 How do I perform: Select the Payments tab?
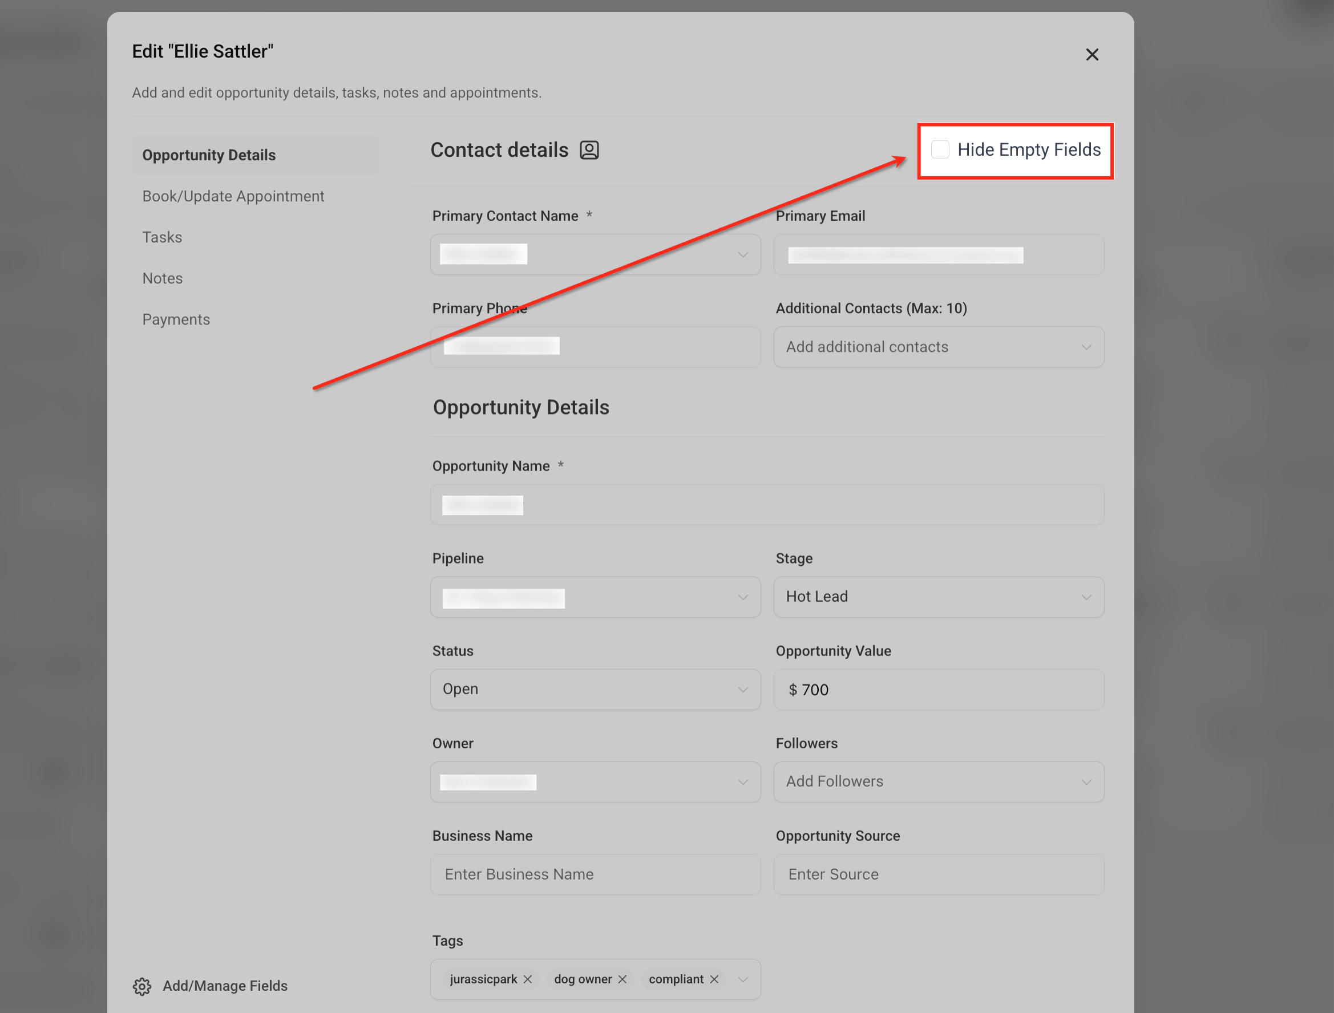tap(176, 319)
